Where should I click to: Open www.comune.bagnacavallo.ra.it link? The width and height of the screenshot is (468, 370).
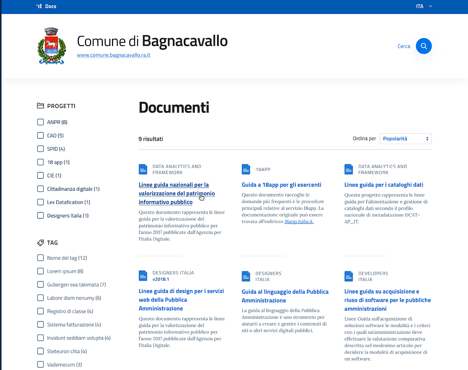[114, 55]
